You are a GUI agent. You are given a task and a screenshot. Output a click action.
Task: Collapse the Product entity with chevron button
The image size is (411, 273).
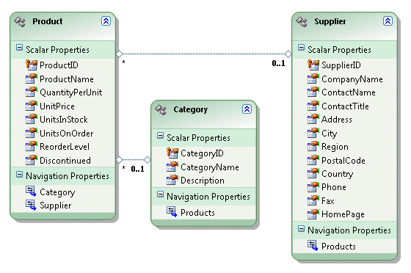(106, 21)
